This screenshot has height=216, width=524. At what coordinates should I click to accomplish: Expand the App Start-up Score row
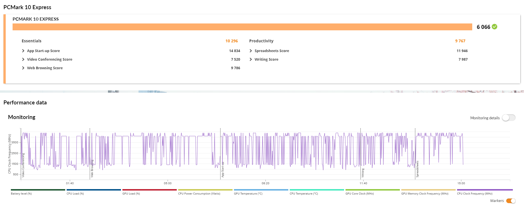23,51
